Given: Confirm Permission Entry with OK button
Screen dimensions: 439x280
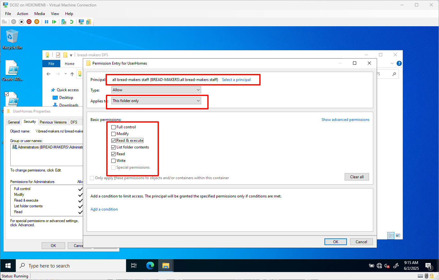Looking at the screenshot, I should (x=336, y=242).
